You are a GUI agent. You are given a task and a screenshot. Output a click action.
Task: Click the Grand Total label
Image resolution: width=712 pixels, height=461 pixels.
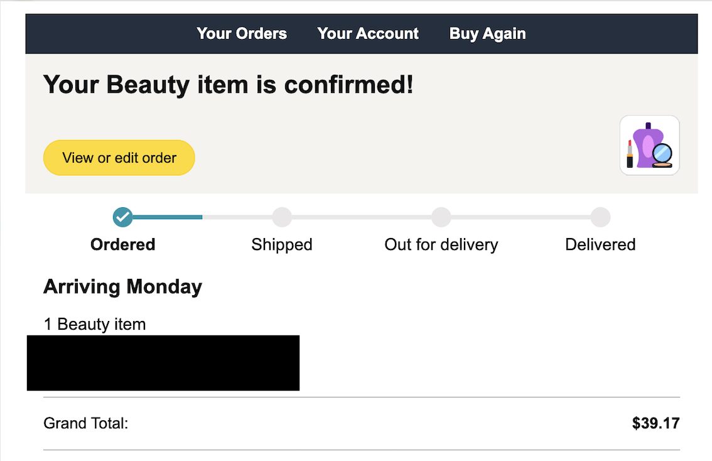pyautogui.click(x=86, y=423)
